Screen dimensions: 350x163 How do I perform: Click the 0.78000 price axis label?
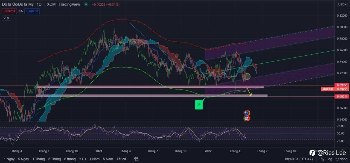pyautogui.click(x=342, y=39)
